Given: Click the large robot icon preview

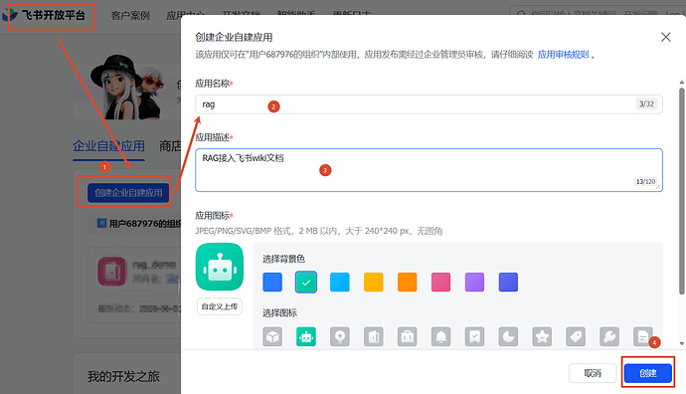Looking at the screenshot, I should pos(220,267).
